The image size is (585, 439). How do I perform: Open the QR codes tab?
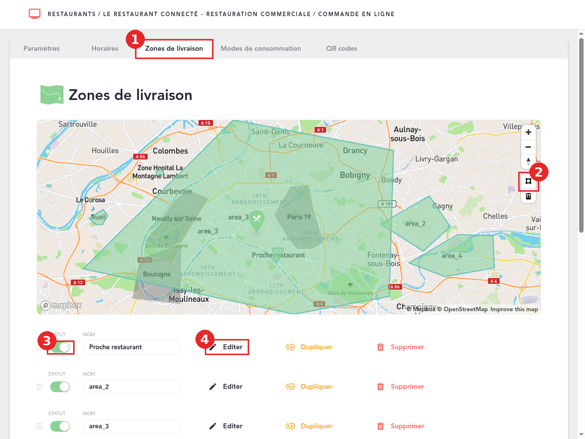(342, 49)
